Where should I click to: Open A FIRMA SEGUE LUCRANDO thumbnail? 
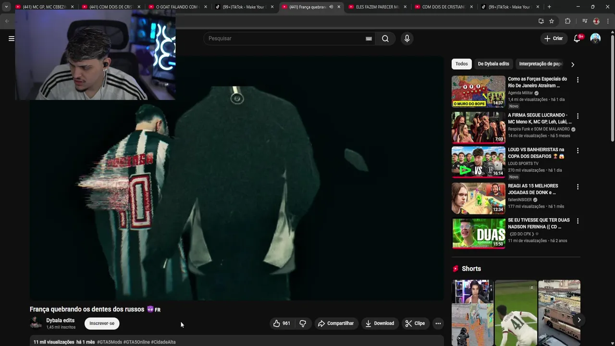(479, 127)
